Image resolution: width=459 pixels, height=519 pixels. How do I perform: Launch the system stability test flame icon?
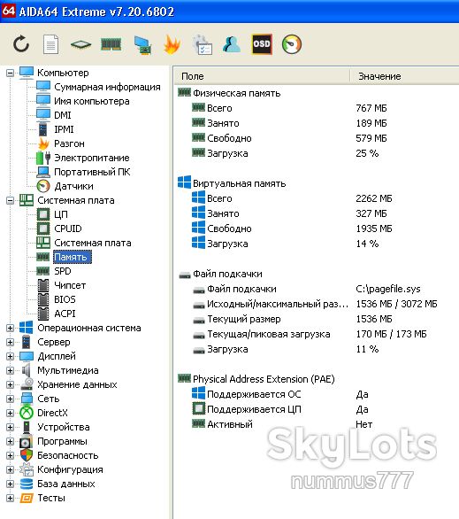click(172, 44)
